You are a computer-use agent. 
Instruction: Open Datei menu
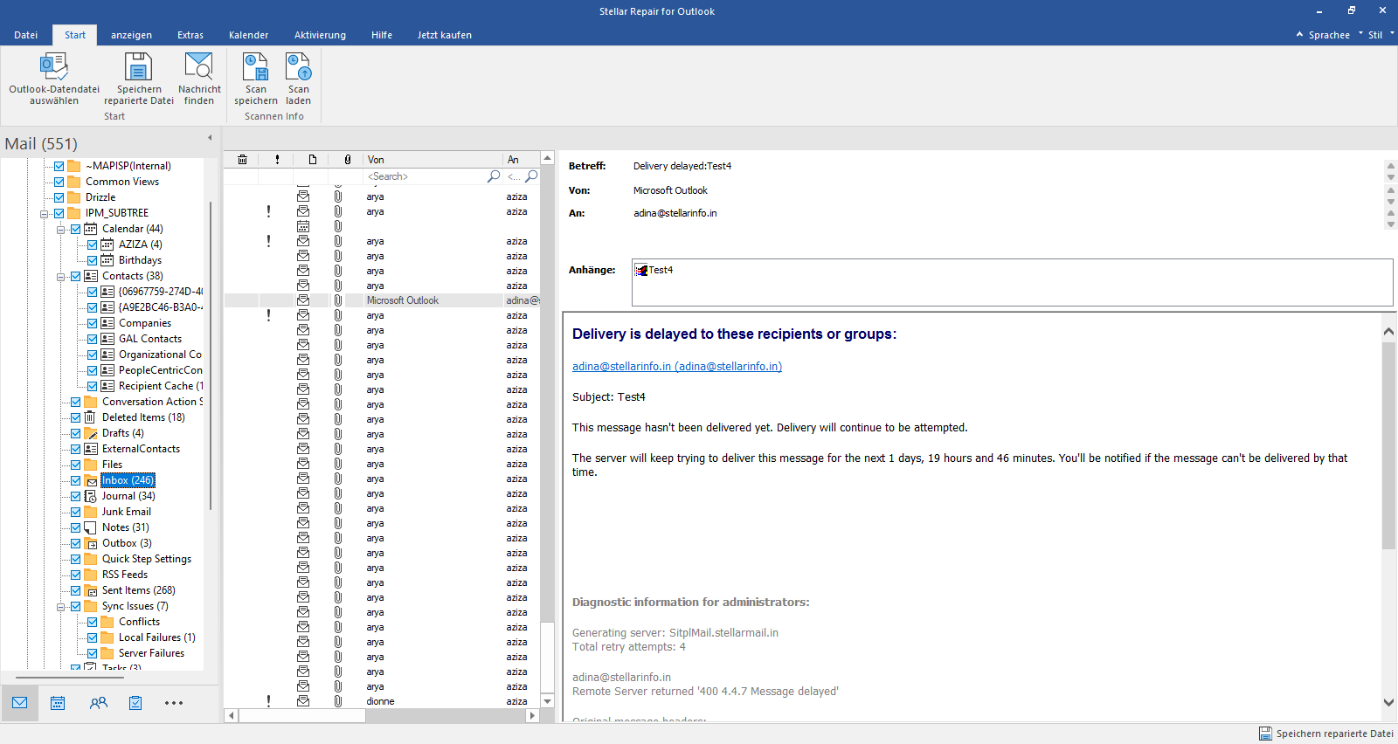(26, 35)
